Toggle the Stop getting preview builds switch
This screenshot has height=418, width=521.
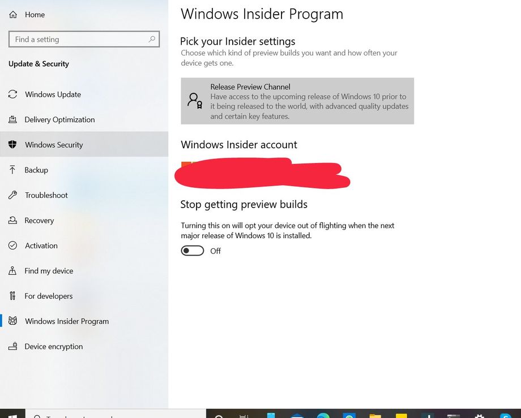(193, 251)
